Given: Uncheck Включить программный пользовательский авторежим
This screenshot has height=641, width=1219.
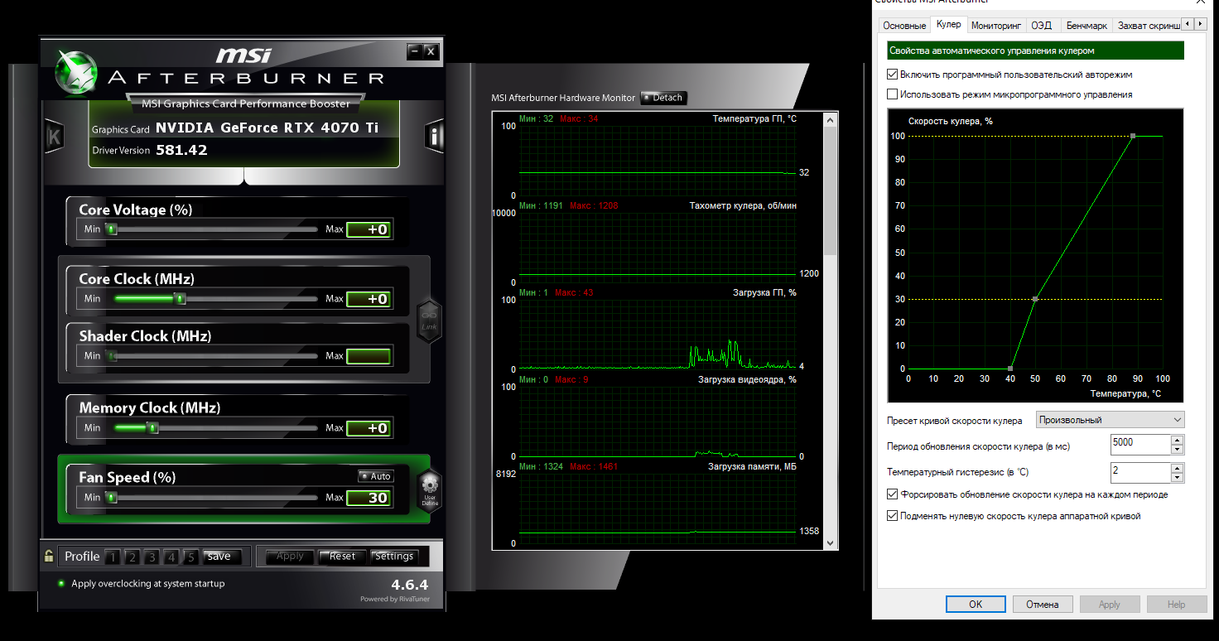Looking at the screenshot, I should [892, 75].
